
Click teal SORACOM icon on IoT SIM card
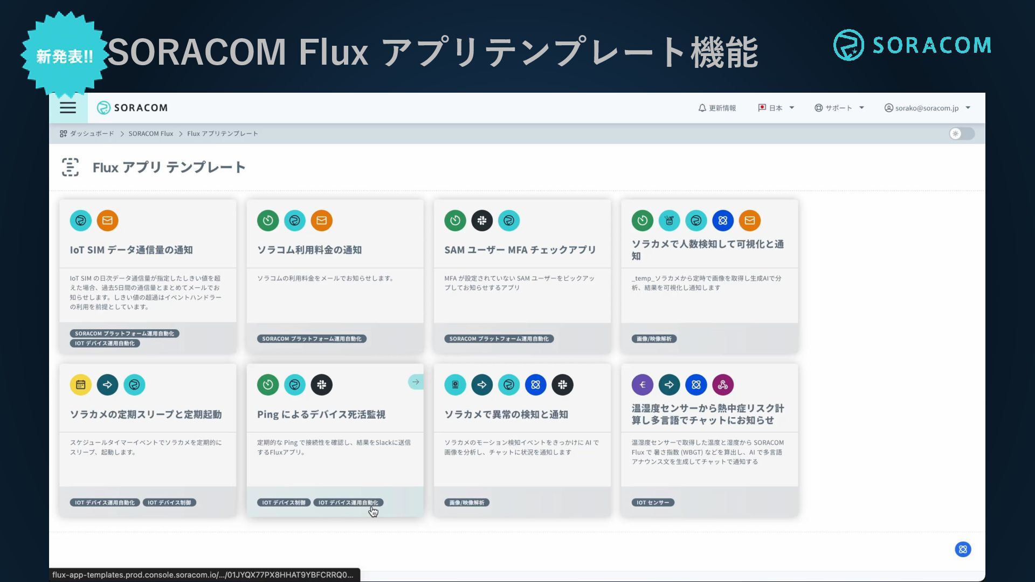81,220
